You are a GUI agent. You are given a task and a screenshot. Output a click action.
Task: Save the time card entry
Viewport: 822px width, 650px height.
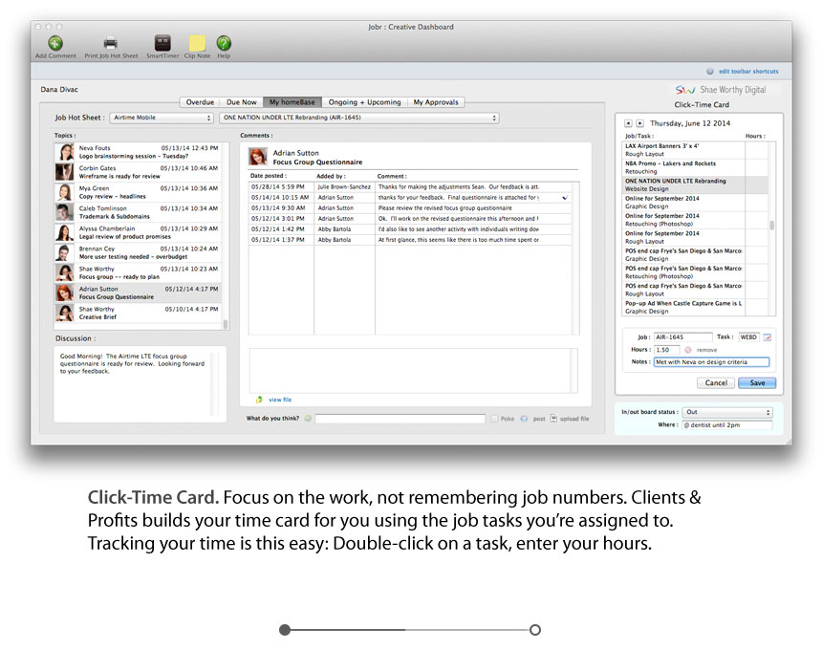pos(757,382)
